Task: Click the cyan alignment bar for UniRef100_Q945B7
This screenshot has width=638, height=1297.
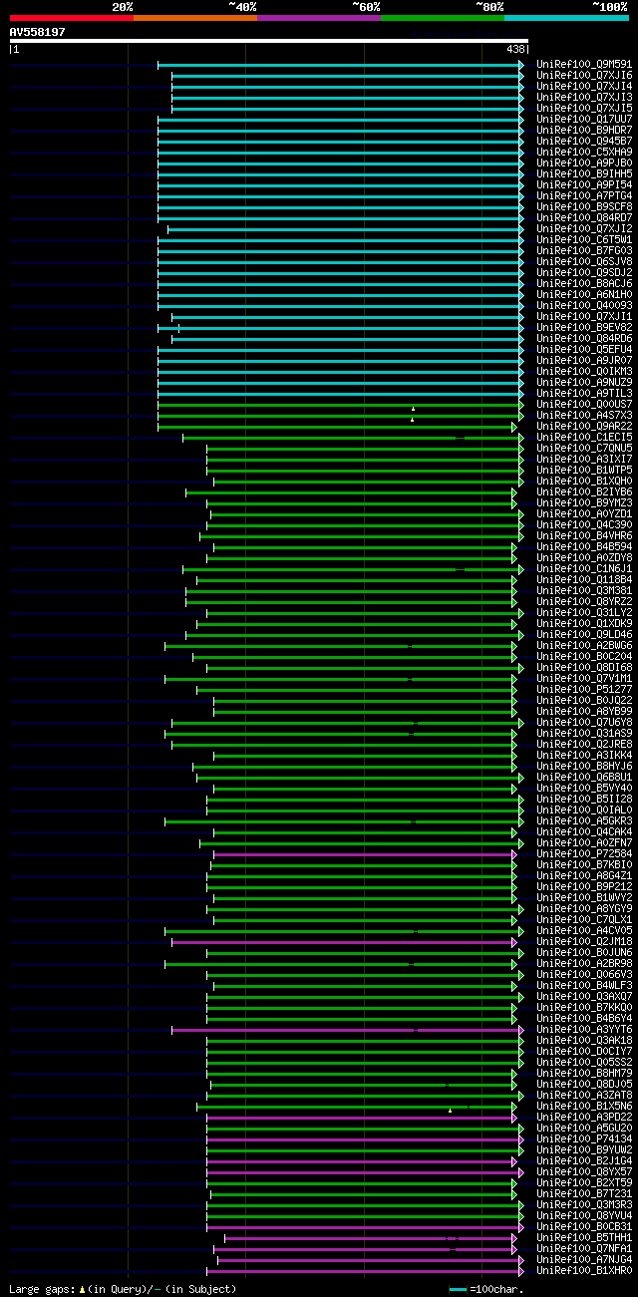Action: tap(340, 142)
